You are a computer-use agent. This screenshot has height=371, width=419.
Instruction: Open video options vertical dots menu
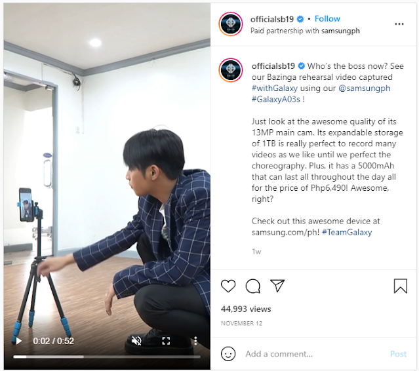point(195,341)
